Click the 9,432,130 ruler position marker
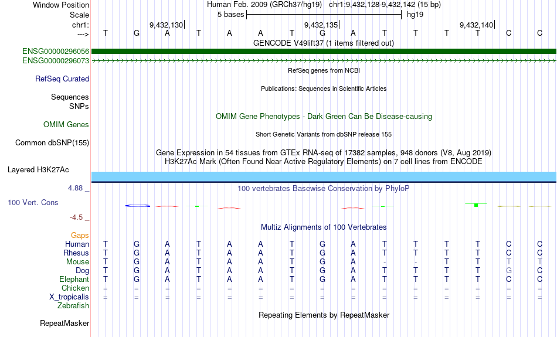The width and height of the screenshot is (557, 337). pyautogui.click(x=167, y=25)
